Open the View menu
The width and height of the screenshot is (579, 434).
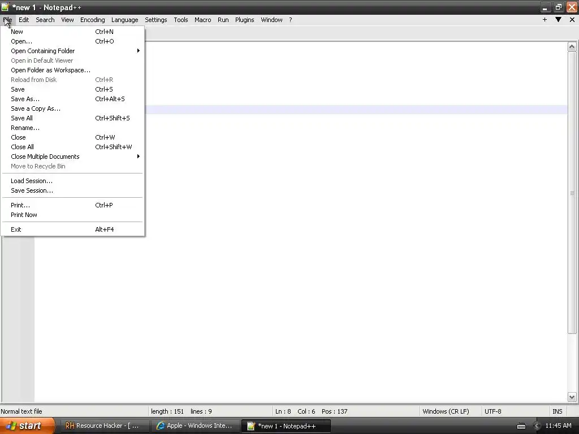(x=67, y=20)
